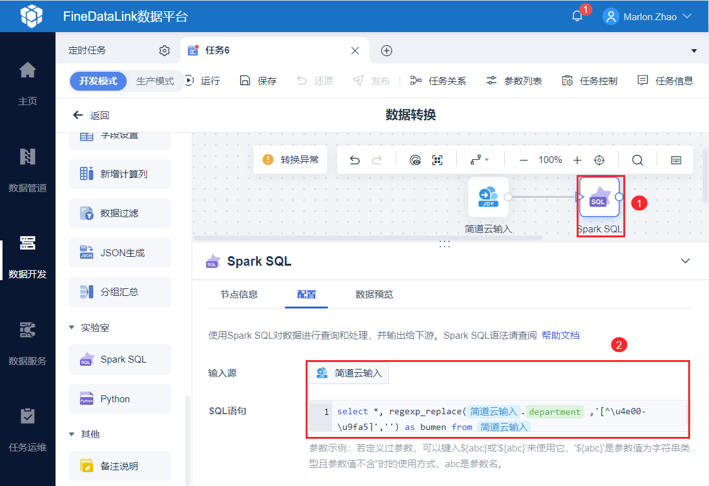Click the keyboard shortcuts icon

pos(676,160)
